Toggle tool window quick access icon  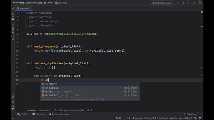[x=13, y=118]
